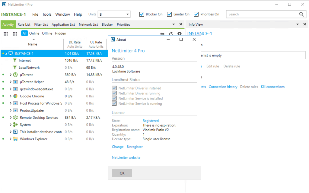Click the Unregister link
The image size is (309, 193).
135,147
